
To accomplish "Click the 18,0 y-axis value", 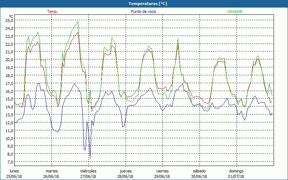I will (9, 76).
